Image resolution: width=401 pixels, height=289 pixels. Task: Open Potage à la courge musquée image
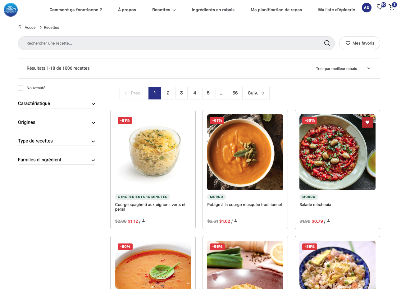pyautogui.click(x=245, y=152)
